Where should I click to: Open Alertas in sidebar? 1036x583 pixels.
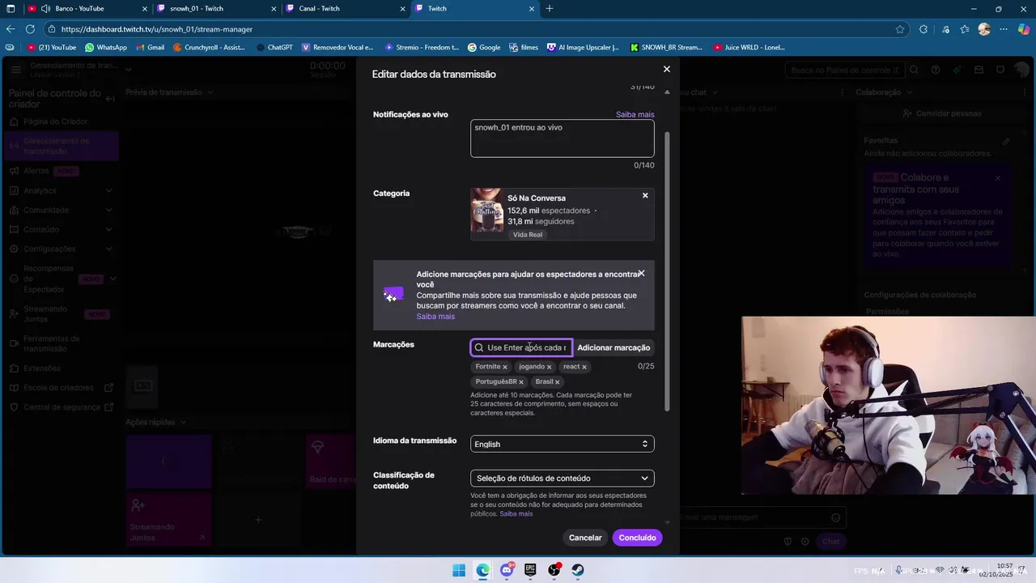[x=36, y=171]
